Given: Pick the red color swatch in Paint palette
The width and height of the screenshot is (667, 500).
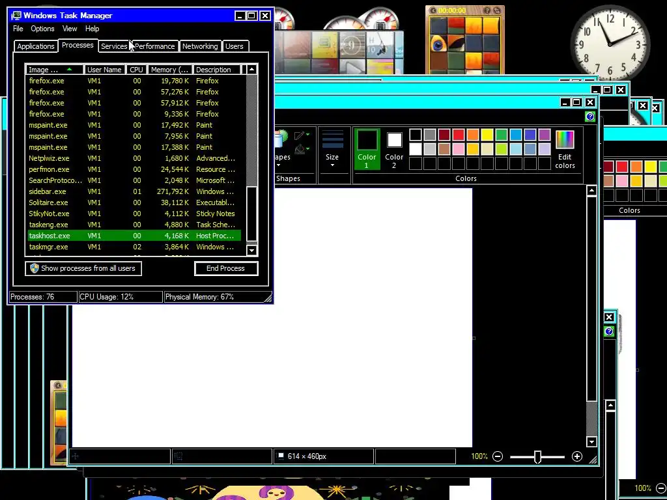Looking at the screenshot, I should click(459, 135).
